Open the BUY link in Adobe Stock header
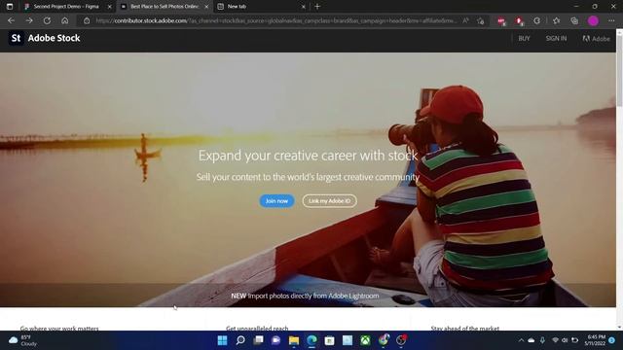 coord(524,39)
